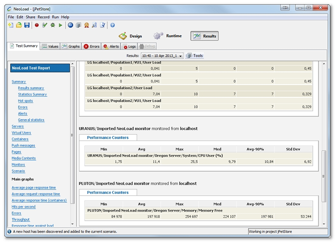Click the green Play run icon
This screenshot has height=242, width=335.
coord(61,26)
